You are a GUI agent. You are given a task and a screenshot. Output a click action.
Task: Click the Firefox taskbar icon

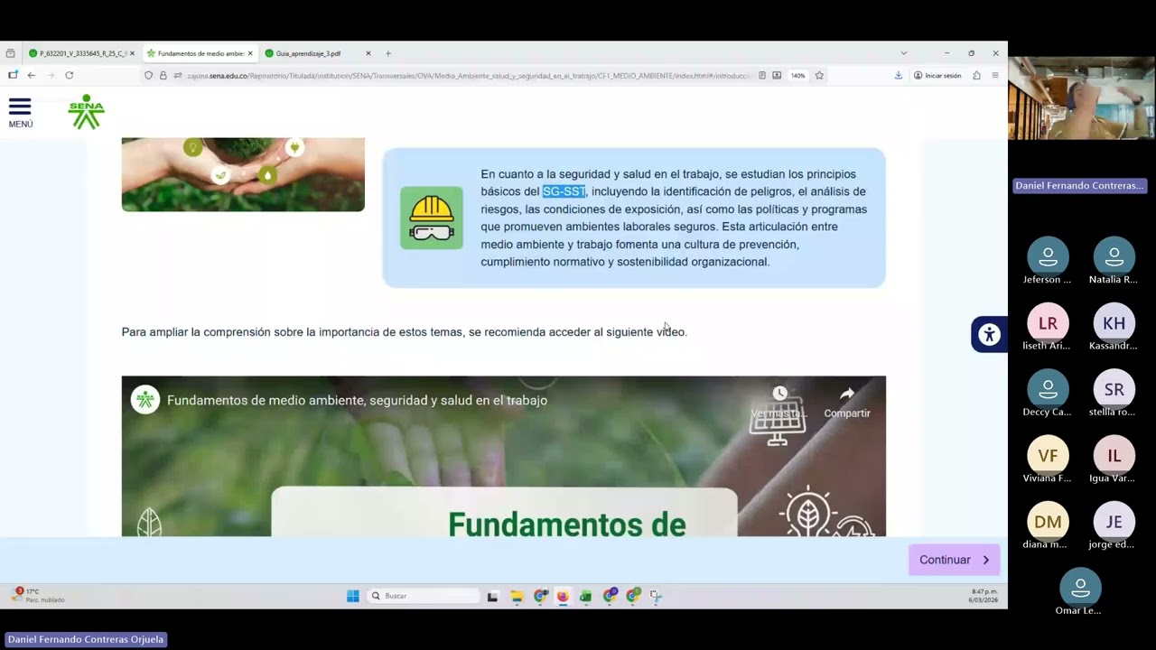pyautogui.click(x=563, y=596)
